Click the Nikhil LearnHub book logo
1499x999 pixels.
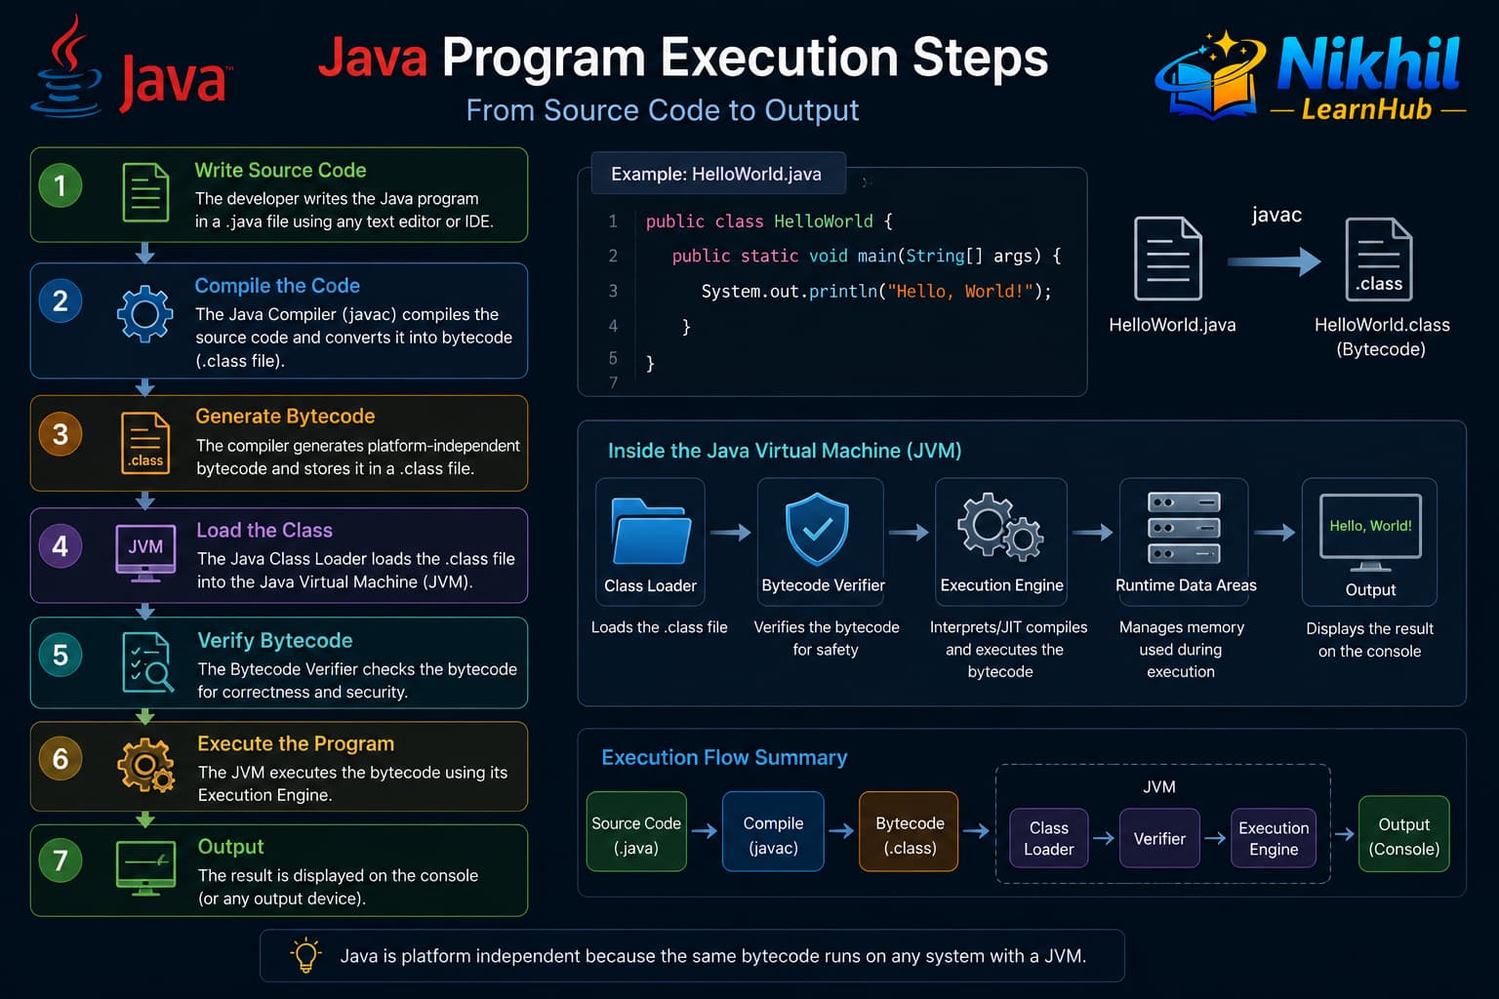pyautogui.click(x=1210, y=75)
